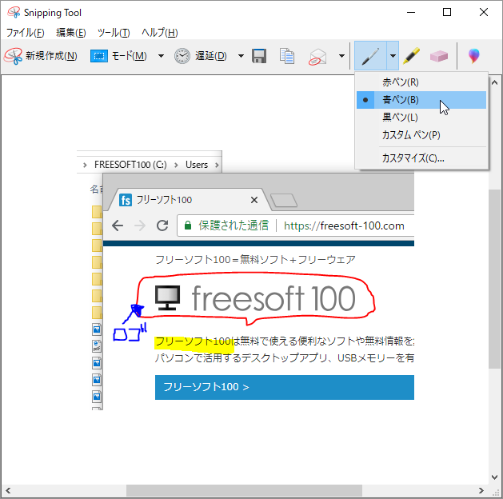Select the yellow Highlighter tool

(411, 56)
